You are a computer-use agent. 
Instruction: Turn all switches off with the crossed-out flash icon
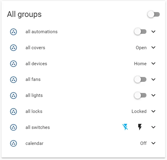coord(125,127)
